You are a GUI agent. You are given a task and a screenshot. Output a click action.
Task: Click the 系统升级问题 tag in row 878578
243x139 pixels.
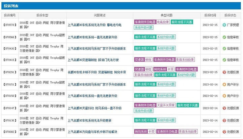pos(144,28)
